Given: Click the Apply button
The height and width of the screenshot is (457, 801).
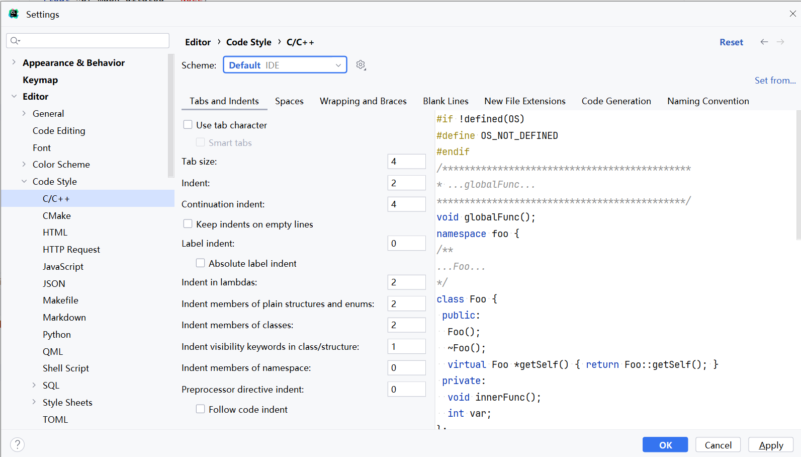Looking at the screenshot, I should pos(770,445).
